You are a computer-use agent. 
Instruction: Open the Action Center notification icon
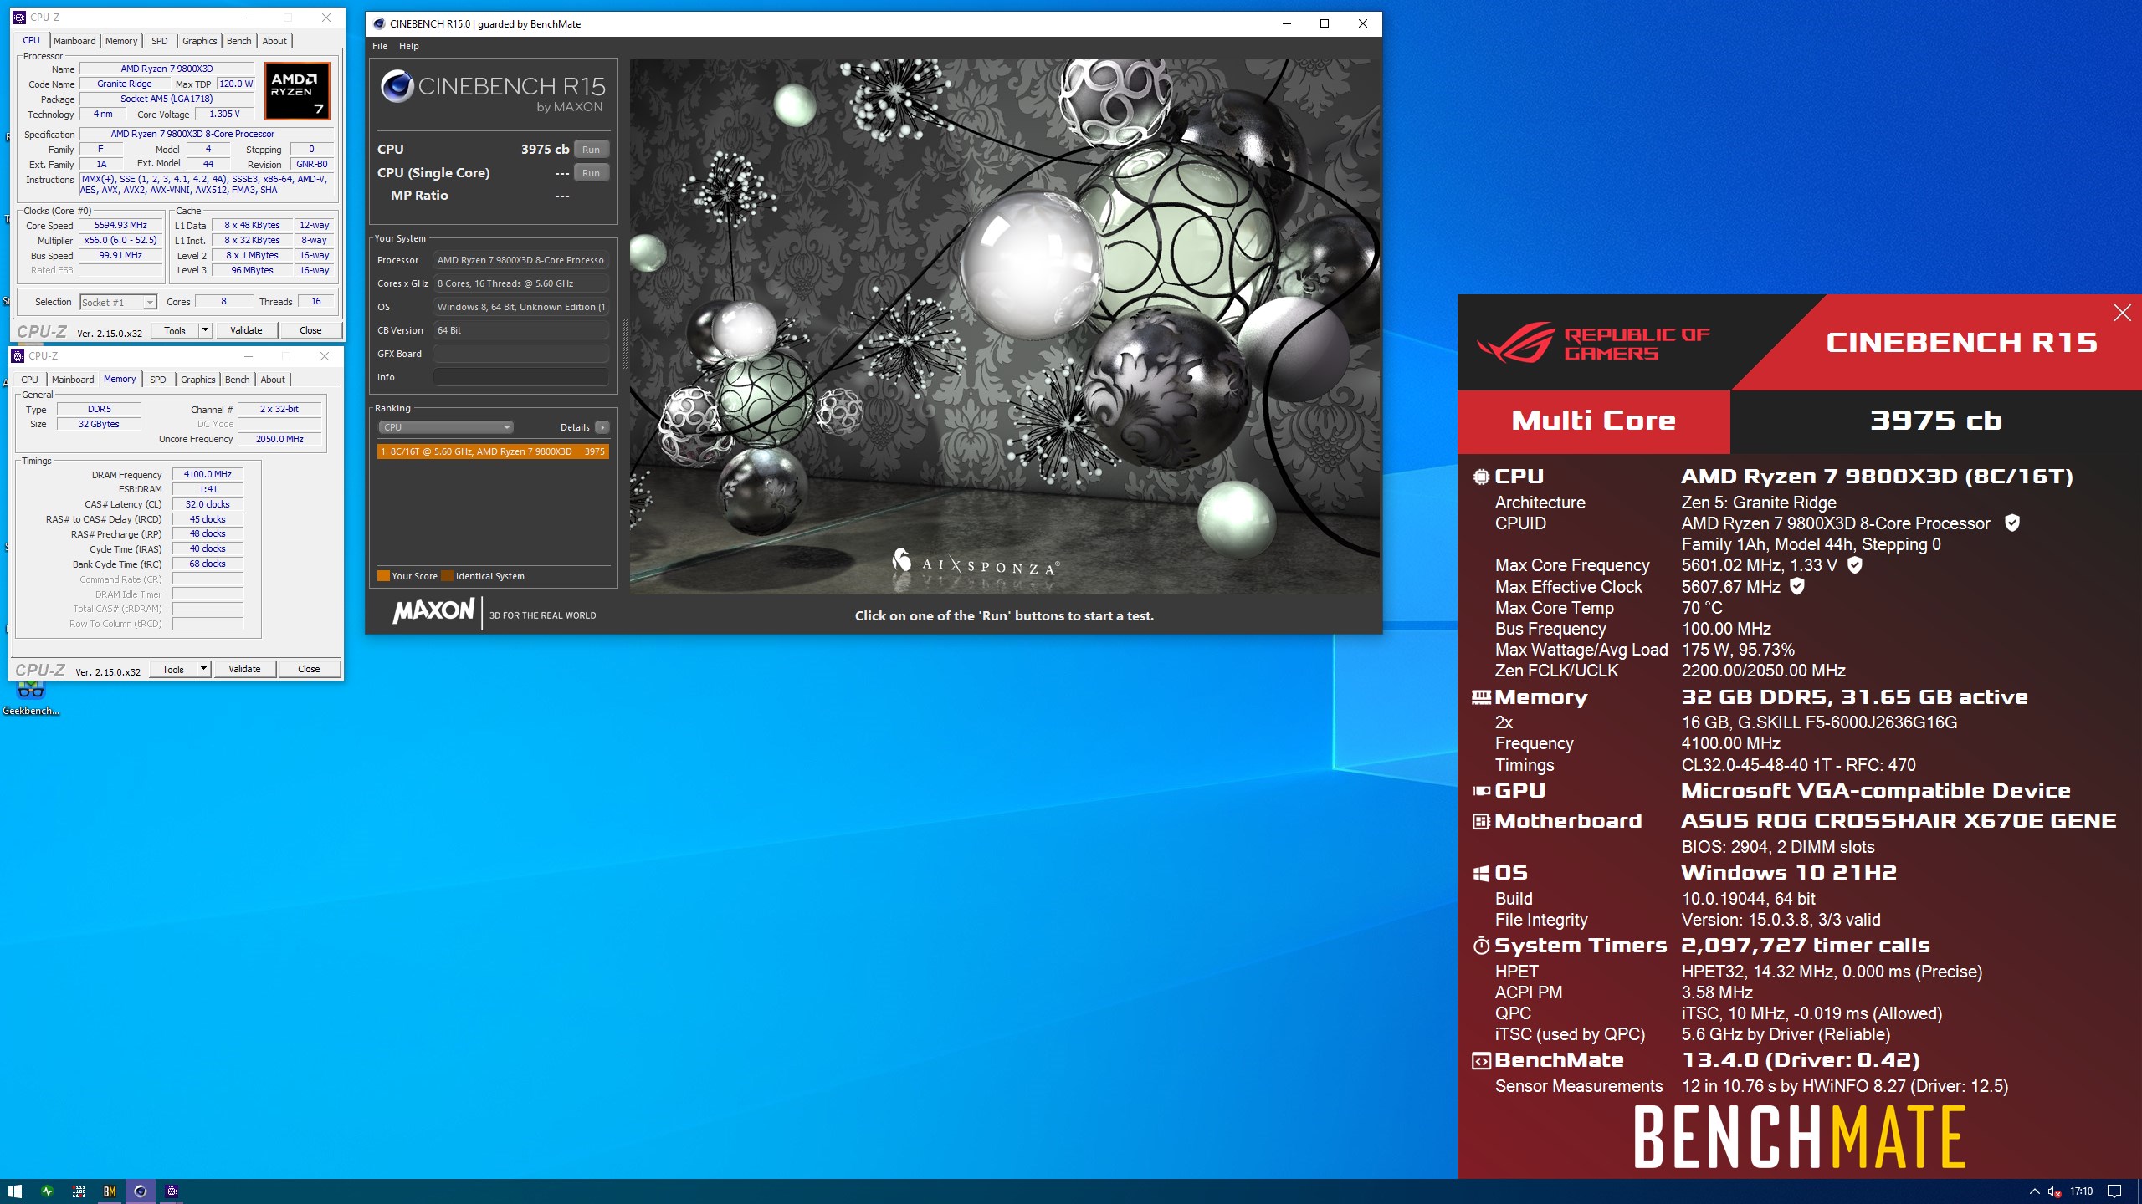(x=2114, y=1191)
